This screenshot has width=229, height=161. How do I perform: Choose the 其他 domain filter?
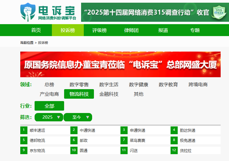pyautogui.click(x=138, y=94)
